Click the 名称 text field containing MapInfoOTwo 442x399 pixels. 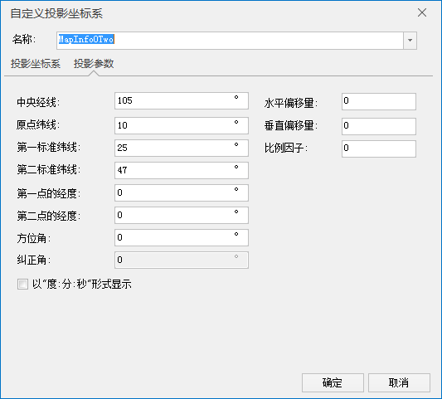tap(230, 41)
